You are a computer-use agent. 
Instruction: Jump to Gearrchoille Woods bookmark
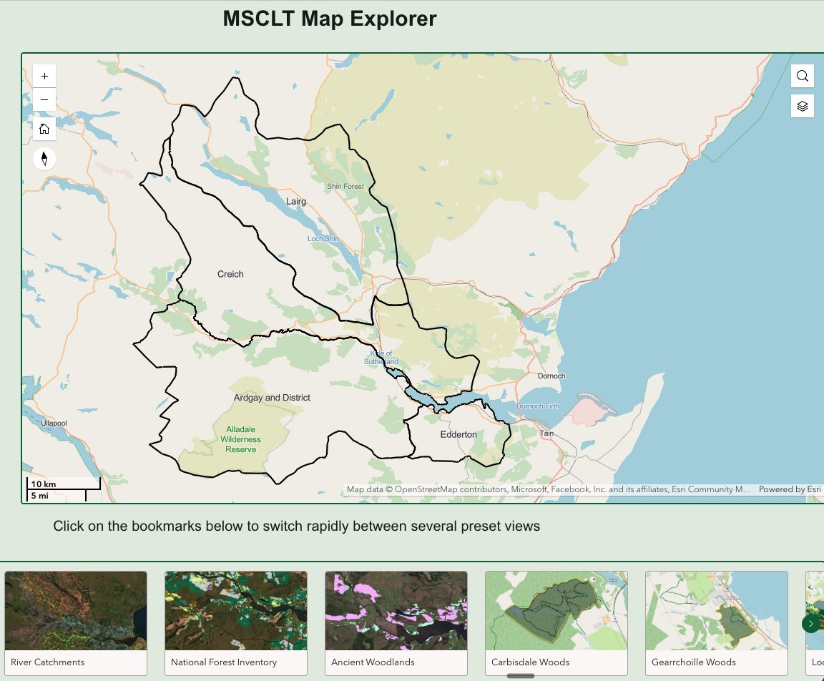(x=717, y=611)
